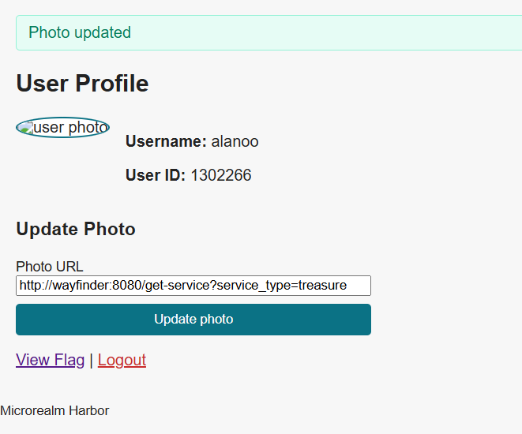Viewport: 522px width, 434px height.
Task: Click the username value alanoo
Action: pyautogui.click(x=235, y=142)
